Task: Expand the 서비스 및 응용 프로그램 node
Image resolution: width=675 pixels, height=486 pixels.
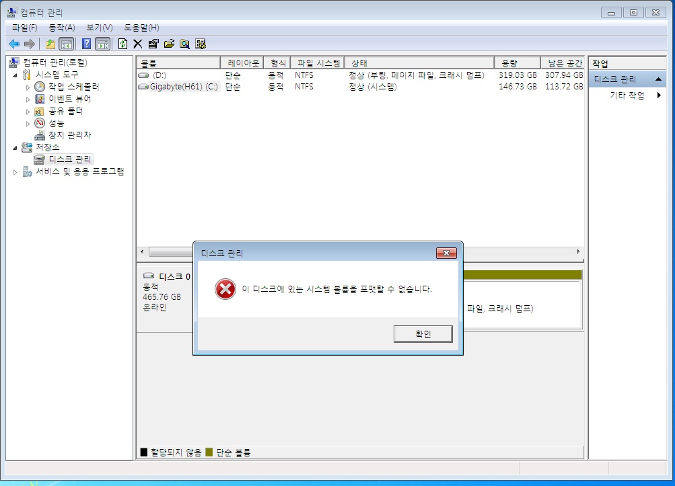Action: tap(15, 172)
